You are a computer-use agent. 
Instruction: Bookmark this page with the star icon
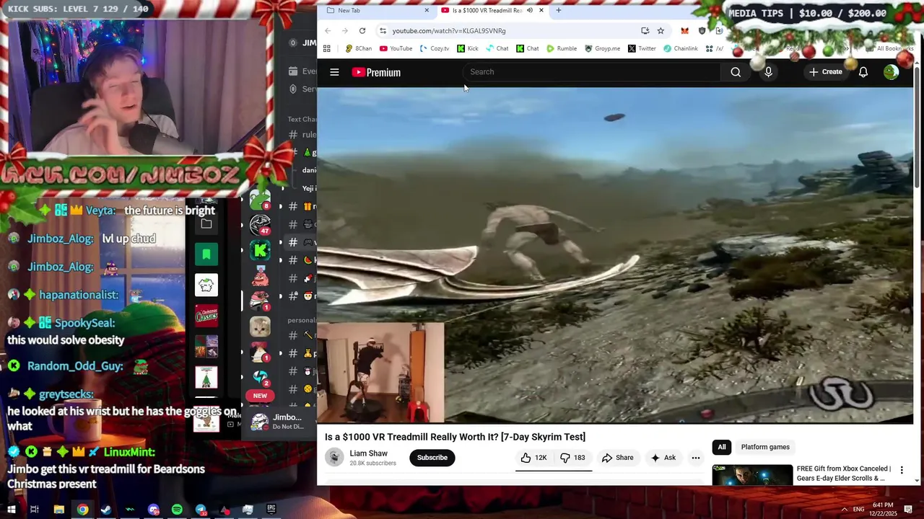pyautogui.click(x=661, y=31)
